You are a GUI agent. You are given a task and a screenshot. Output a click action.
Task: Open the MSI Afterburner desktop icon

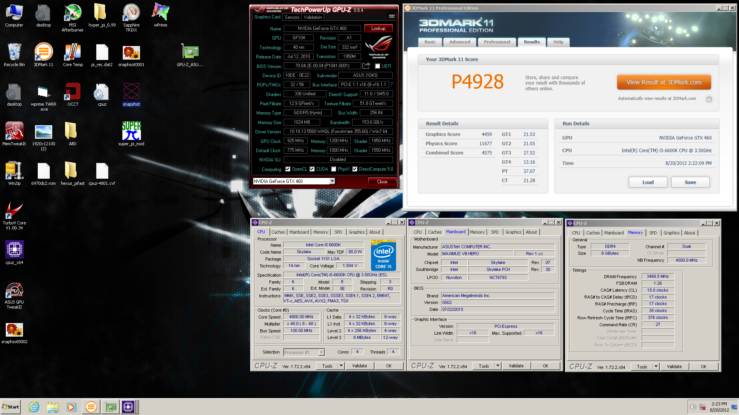tap(72, 18)
